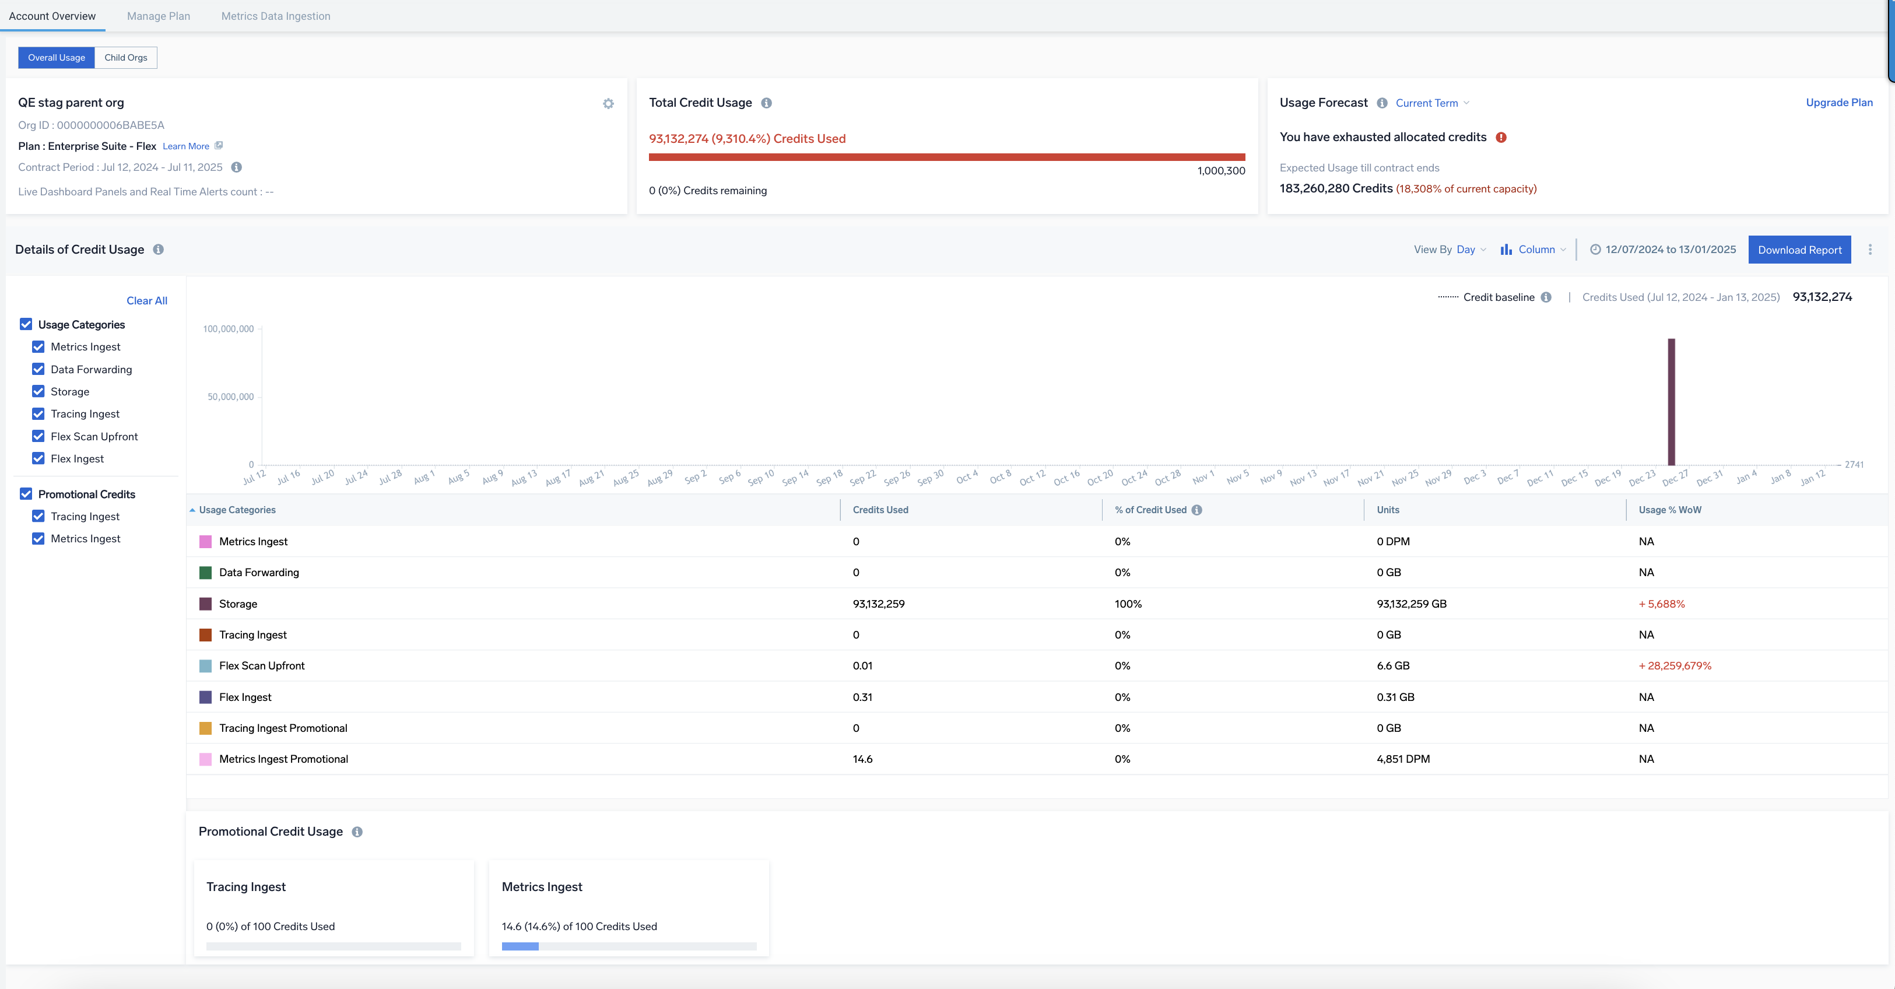
Task: Uncheck Tracing Ingest under Usage Categories
Action: pyautogui.click(x=38, y=413)
